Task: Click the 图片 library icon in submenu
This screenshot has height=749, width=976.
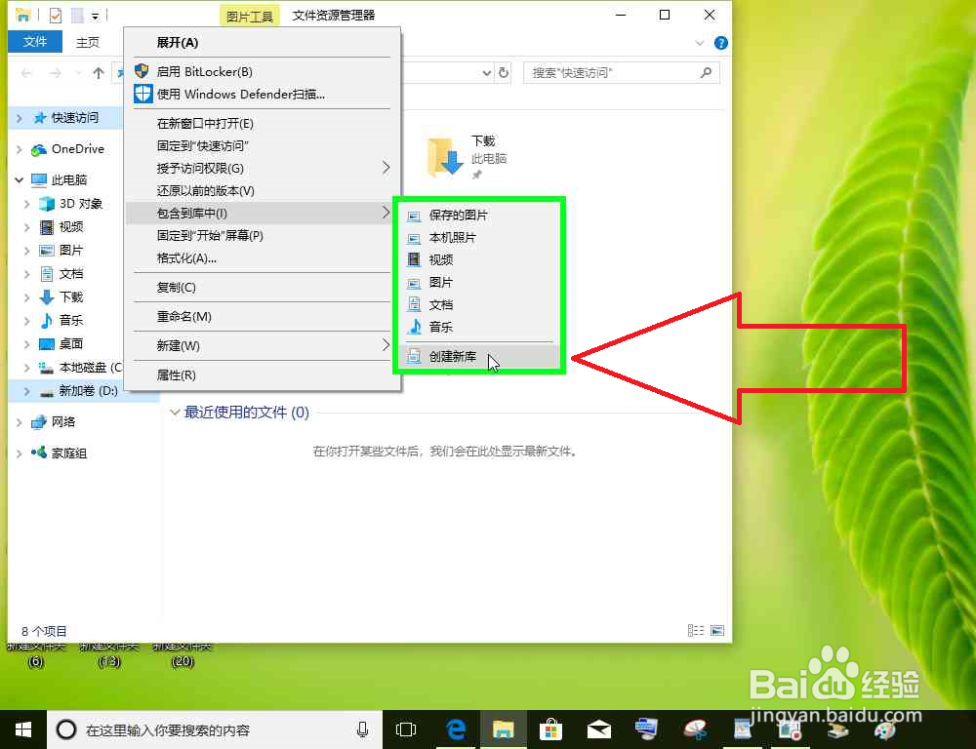Action: click(x=414, y=283)
